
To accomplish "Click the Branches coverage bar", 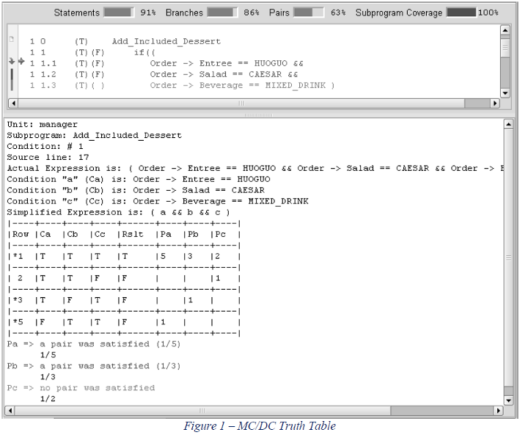I will 222,12.
